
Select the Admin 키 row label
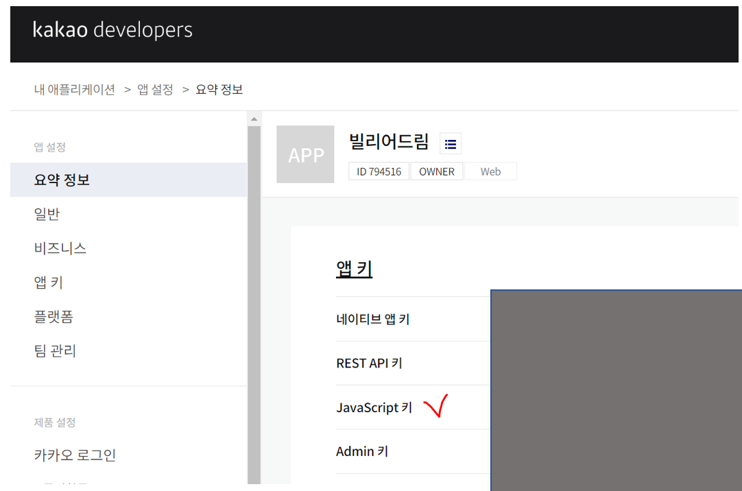362,452
